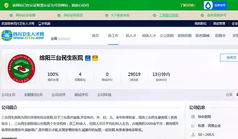Click green check beside 业务资质许可

tap(202, 15)
